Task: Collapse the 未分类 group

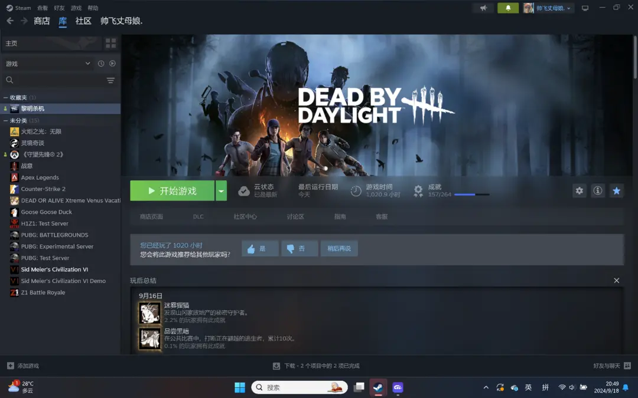Action: pyautogui.click(x=6, y=121)
